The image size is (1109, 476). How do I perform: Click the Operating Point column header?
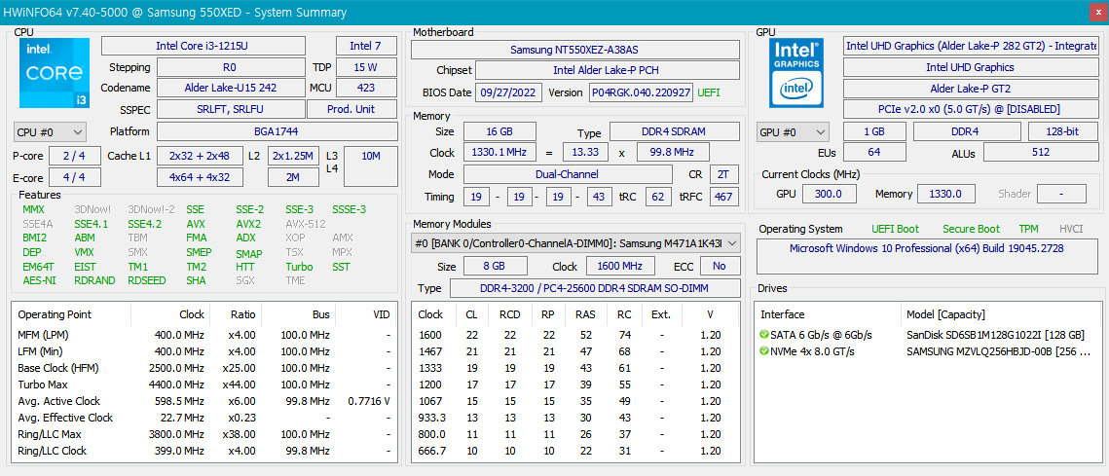[x=73, y=314]
